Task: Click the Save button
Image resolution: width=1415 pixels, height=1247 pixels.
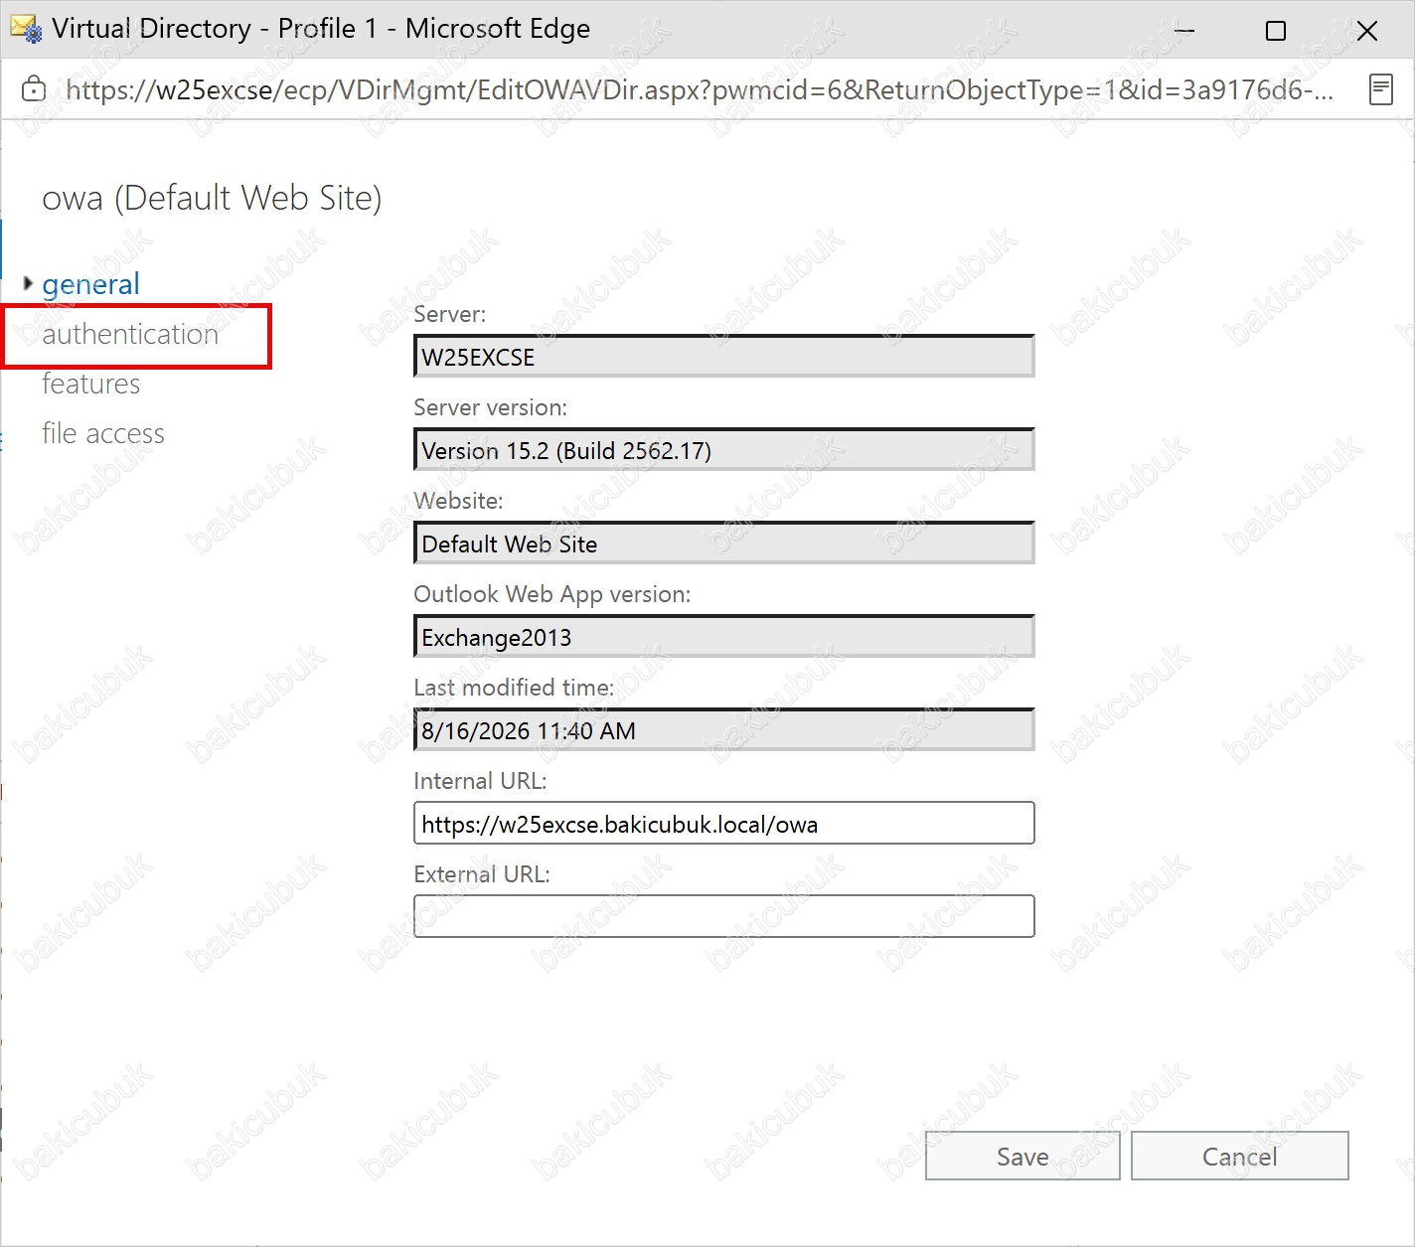Action: (1022, 1156)
